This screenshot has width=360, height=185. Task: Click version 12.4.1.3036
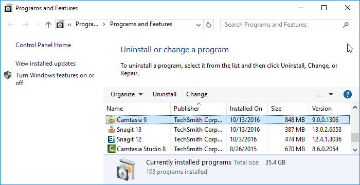point(327,139)
